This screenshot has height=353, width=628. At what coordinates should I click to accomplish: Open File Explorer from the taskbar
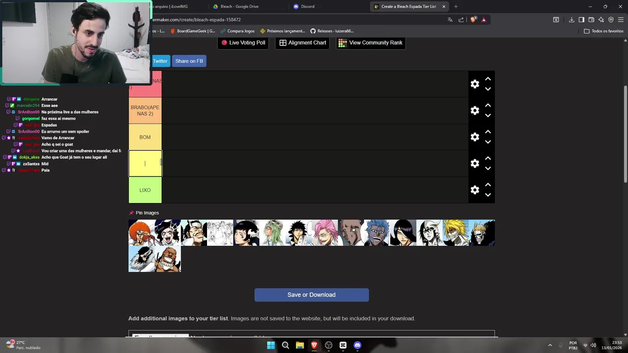coord(300,345)
